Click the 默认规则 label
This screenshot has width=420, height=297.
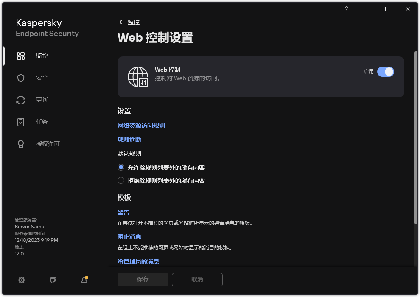pos(129,154)
